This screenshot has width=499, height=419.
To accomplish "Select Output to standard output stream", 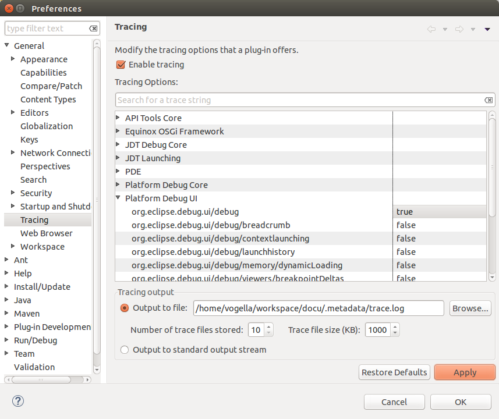I will tap(125, 350).
